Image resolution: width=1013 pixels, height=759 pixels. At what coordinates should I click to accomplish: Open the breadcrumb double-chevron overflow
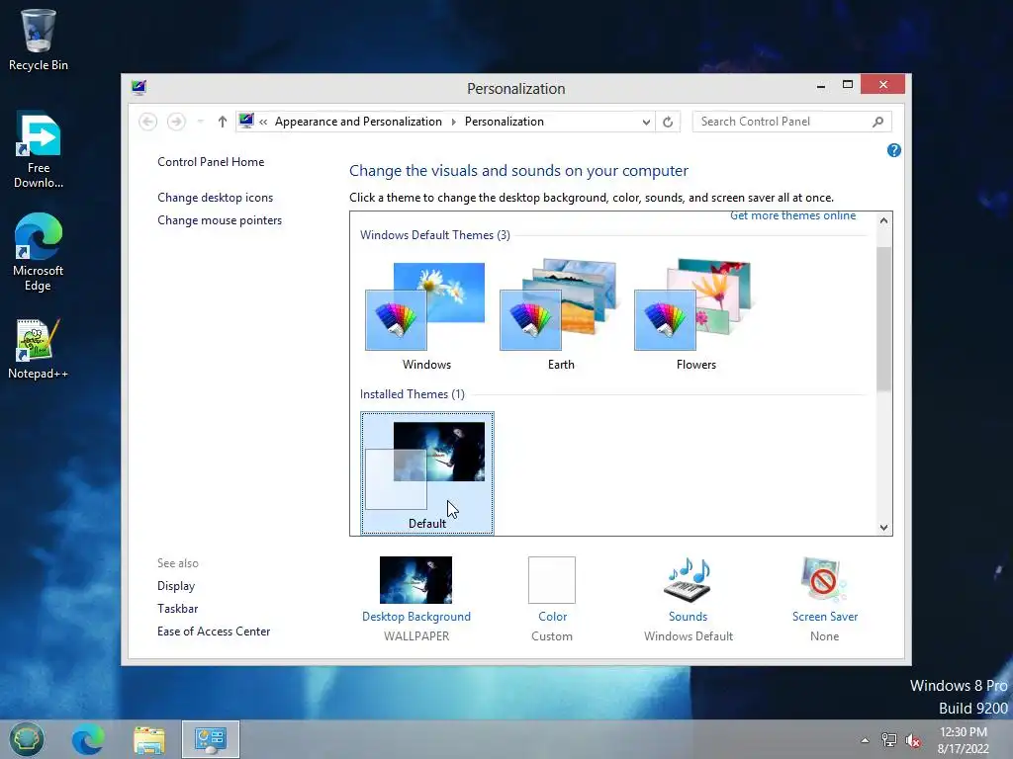tap(263, 122)
